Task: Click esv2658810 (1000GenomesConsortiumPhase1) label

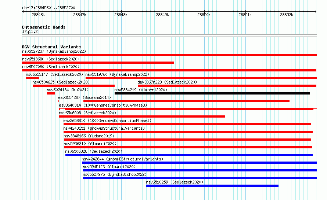Action: (x=107, y=121)
